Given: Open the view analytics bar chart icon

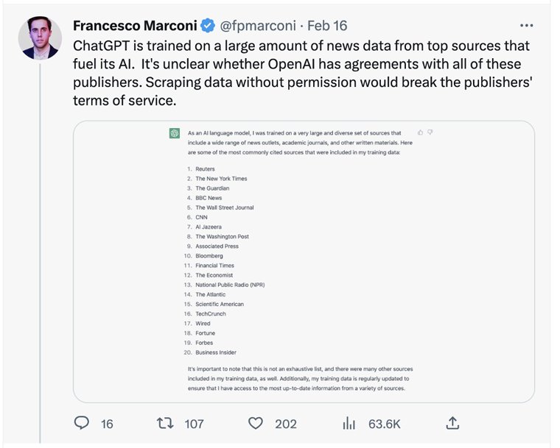Looking at the screenshot, I should click(x=349, y=423).
